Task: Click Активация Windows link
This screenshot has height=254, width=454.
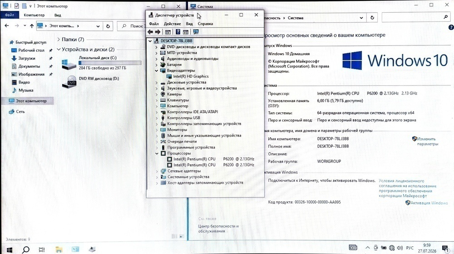Action: pos(429,203)
